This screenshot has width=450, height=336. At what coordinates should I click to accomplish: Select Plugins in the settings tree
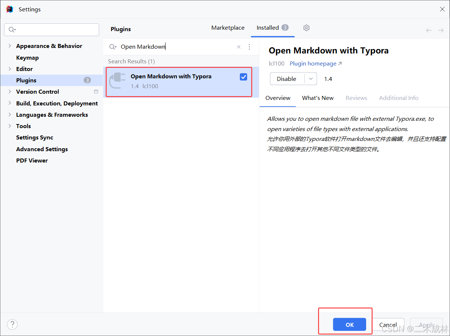(x=52, y=80)
